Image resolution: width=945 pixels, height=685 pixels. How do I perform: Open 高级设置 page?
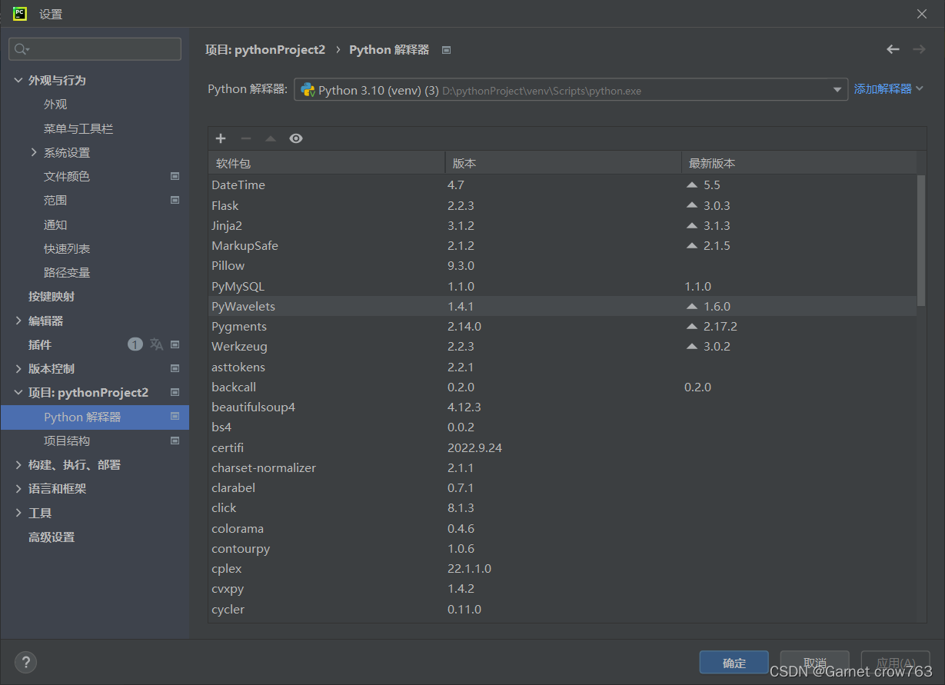pos(52,537)
